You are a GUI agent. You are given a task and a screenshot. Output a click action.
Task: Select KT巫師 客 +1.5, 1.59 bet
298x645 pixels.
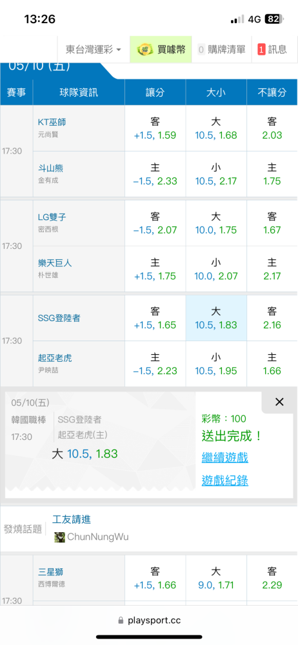tap(155, 128)
